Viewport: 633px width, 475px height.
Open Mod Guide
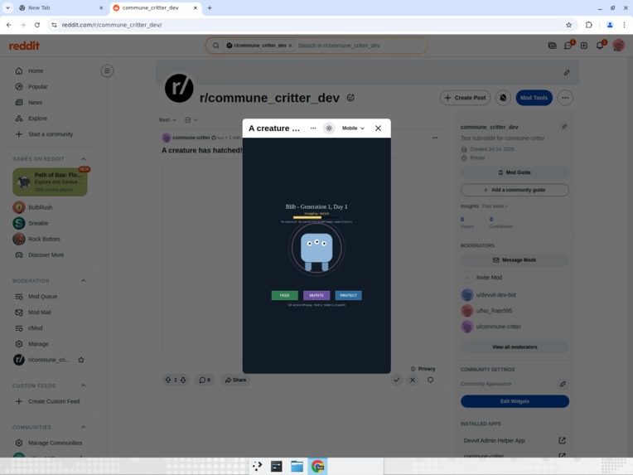[515, 172]
